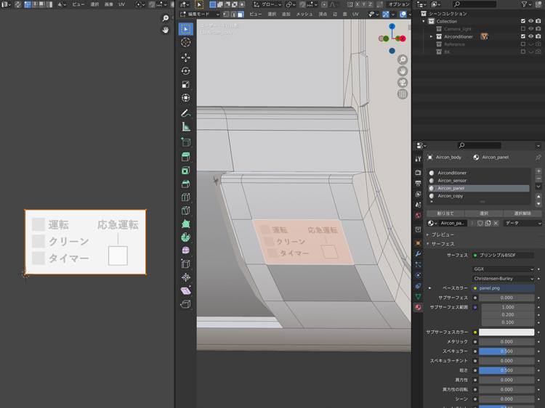Toggle Collection exclude checkbox in outliner
This screenshot has height=408, width=545.
point(522,21)
